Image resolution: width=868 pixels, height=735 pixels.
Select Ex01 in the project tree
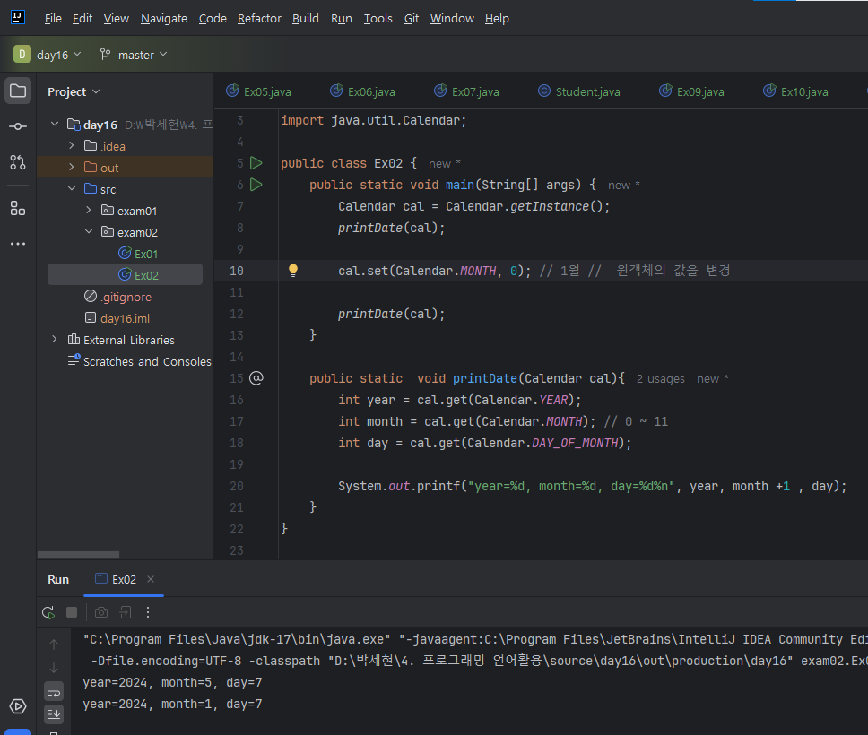coord(145,254)
